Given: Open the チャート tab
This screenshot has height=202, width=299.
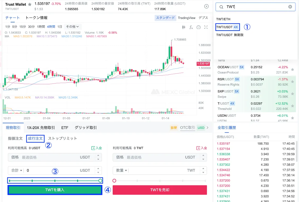Looking at the screenshot, I should 12,18.
